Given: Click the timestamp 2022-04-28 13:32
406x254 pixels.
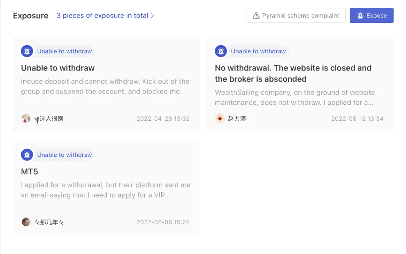Looking at the screenshot, I should 163,119.
